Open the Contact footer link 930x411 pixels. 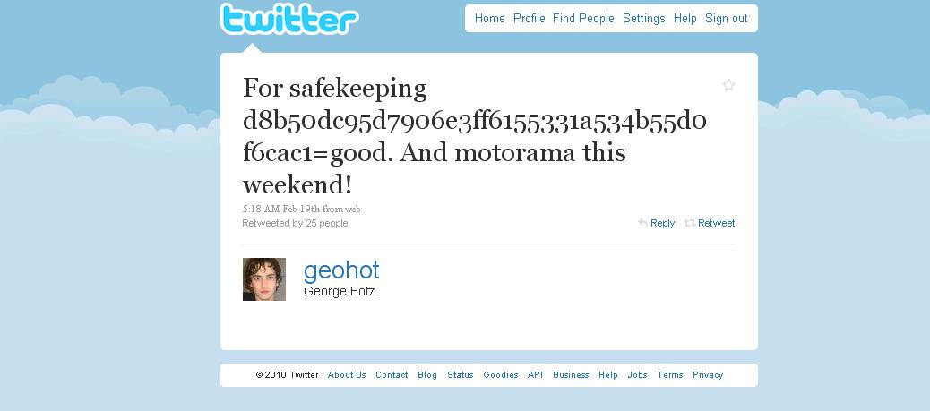point(392,375)
